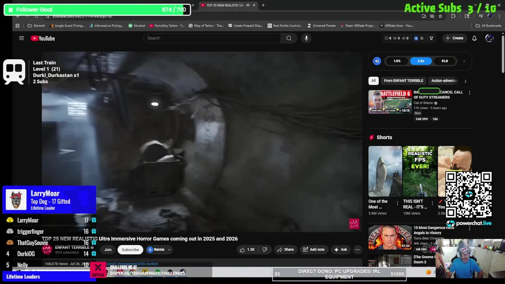Click the Add note button

[314, 250]
